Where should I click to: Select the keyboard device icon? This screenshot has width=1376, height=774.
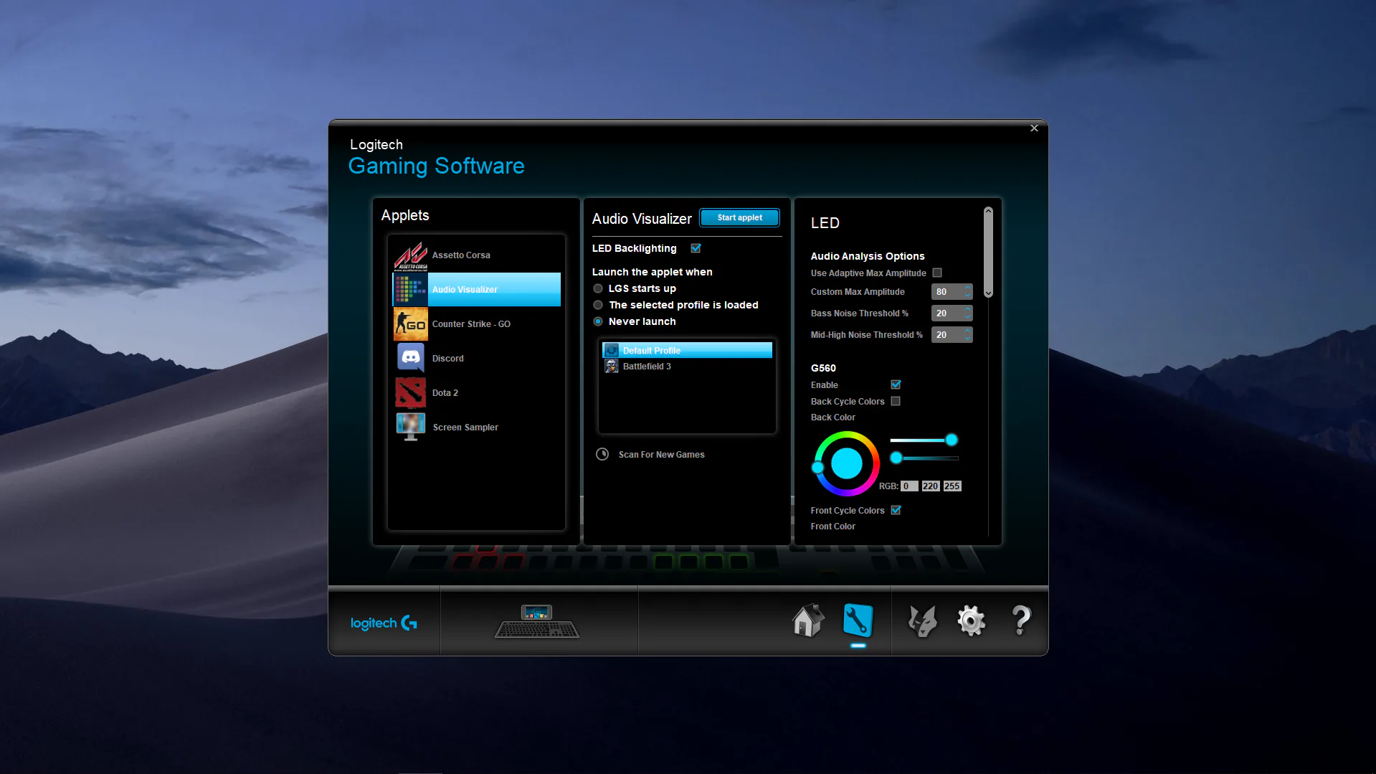point(537,621)
